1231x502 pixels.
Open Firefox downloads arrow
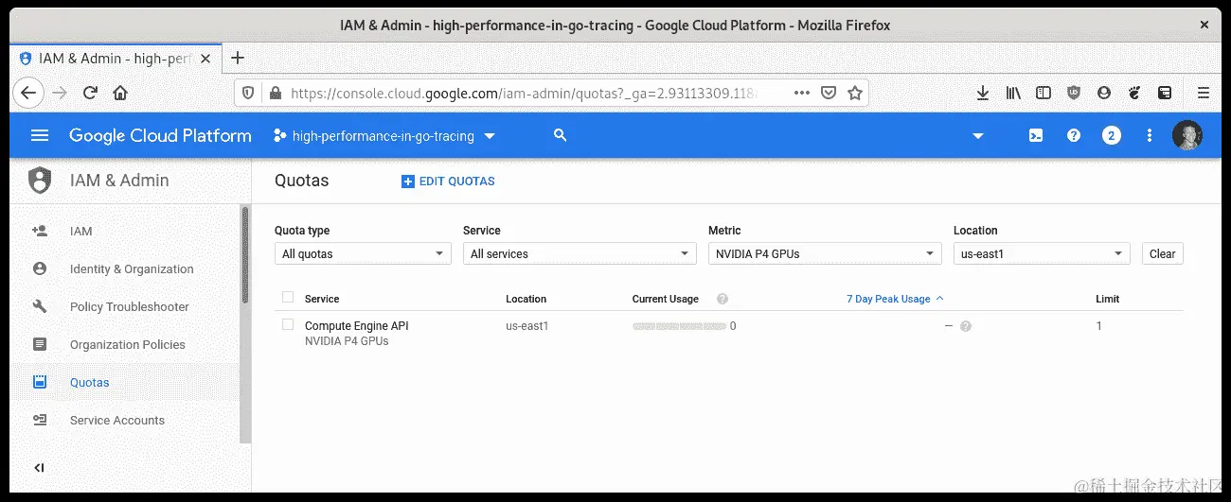(x=983, y=93)
